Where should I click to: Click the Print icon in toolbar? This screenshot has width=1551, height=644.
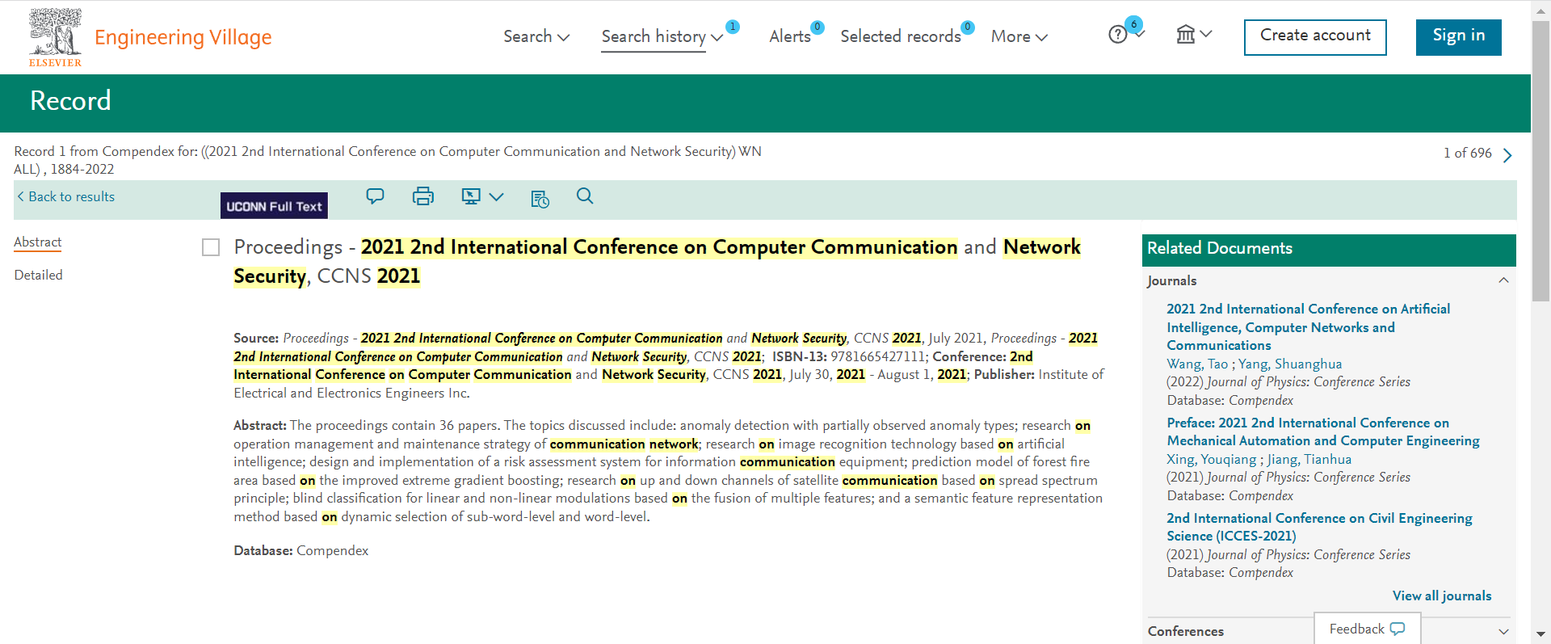pos(422,196)
